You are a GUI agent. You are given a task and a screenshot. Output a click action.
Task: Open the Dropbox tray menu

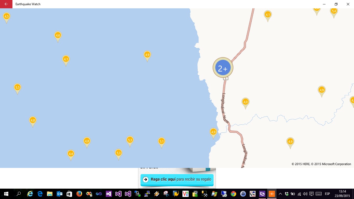[x=287, y=194]
